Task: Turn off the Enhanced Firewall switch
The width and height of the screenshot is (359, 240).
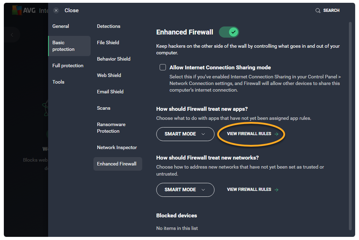Action: [229, 32]
